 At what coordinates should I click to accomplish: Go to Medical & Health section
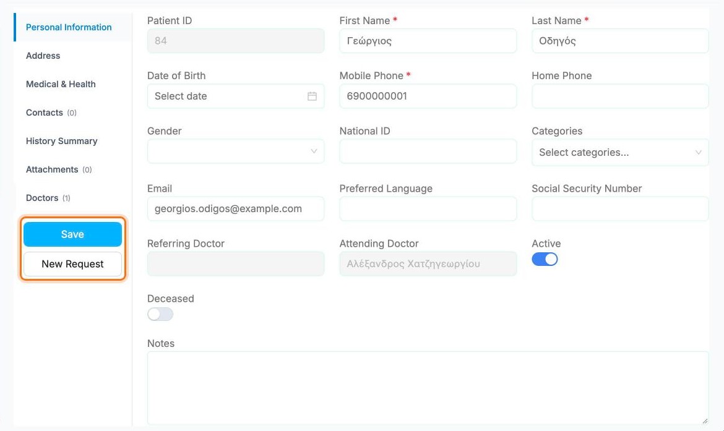coord(61,84)
